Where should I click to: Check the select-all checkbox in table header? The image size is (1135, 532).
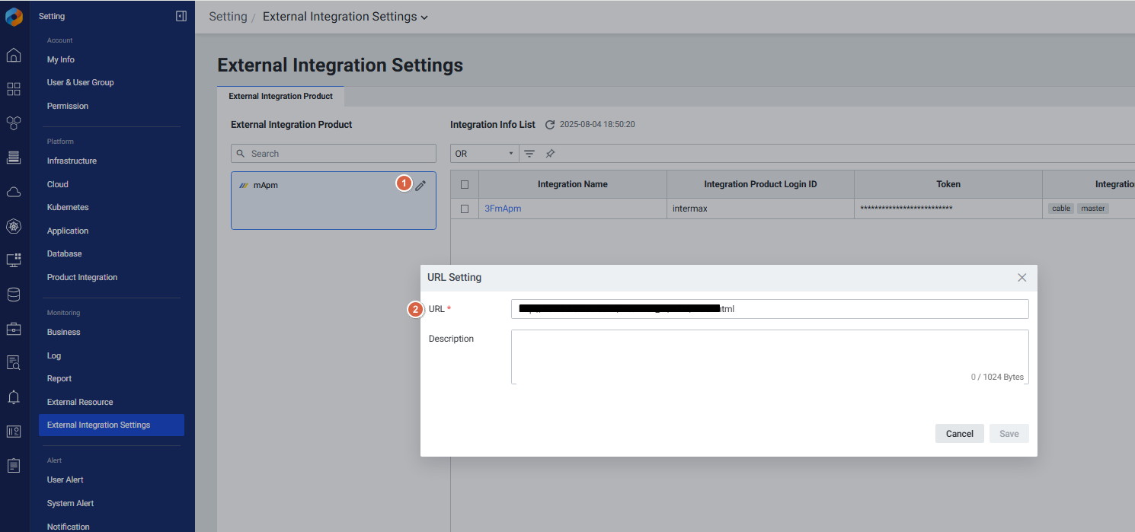click(465, 184)
